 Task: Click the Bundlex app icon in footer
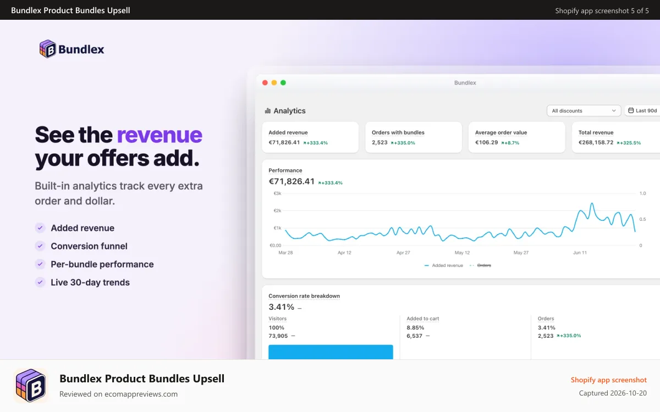click(x=31, y=386)
